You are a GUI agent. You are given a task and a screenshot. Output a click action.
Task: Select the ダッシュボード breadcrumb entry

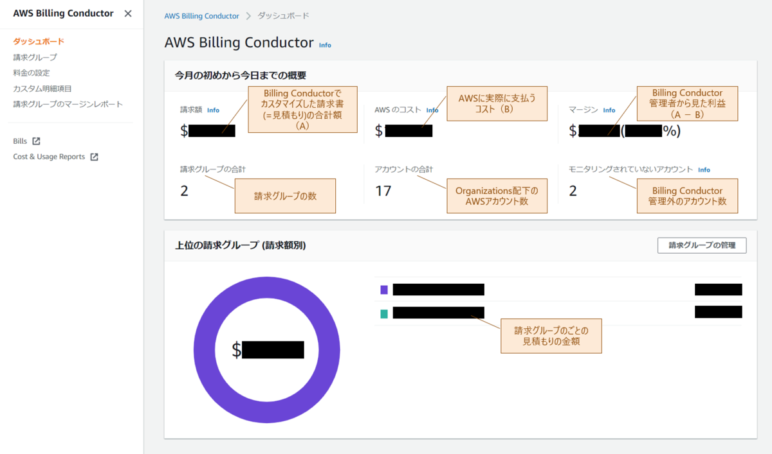[x=284, y=15]
